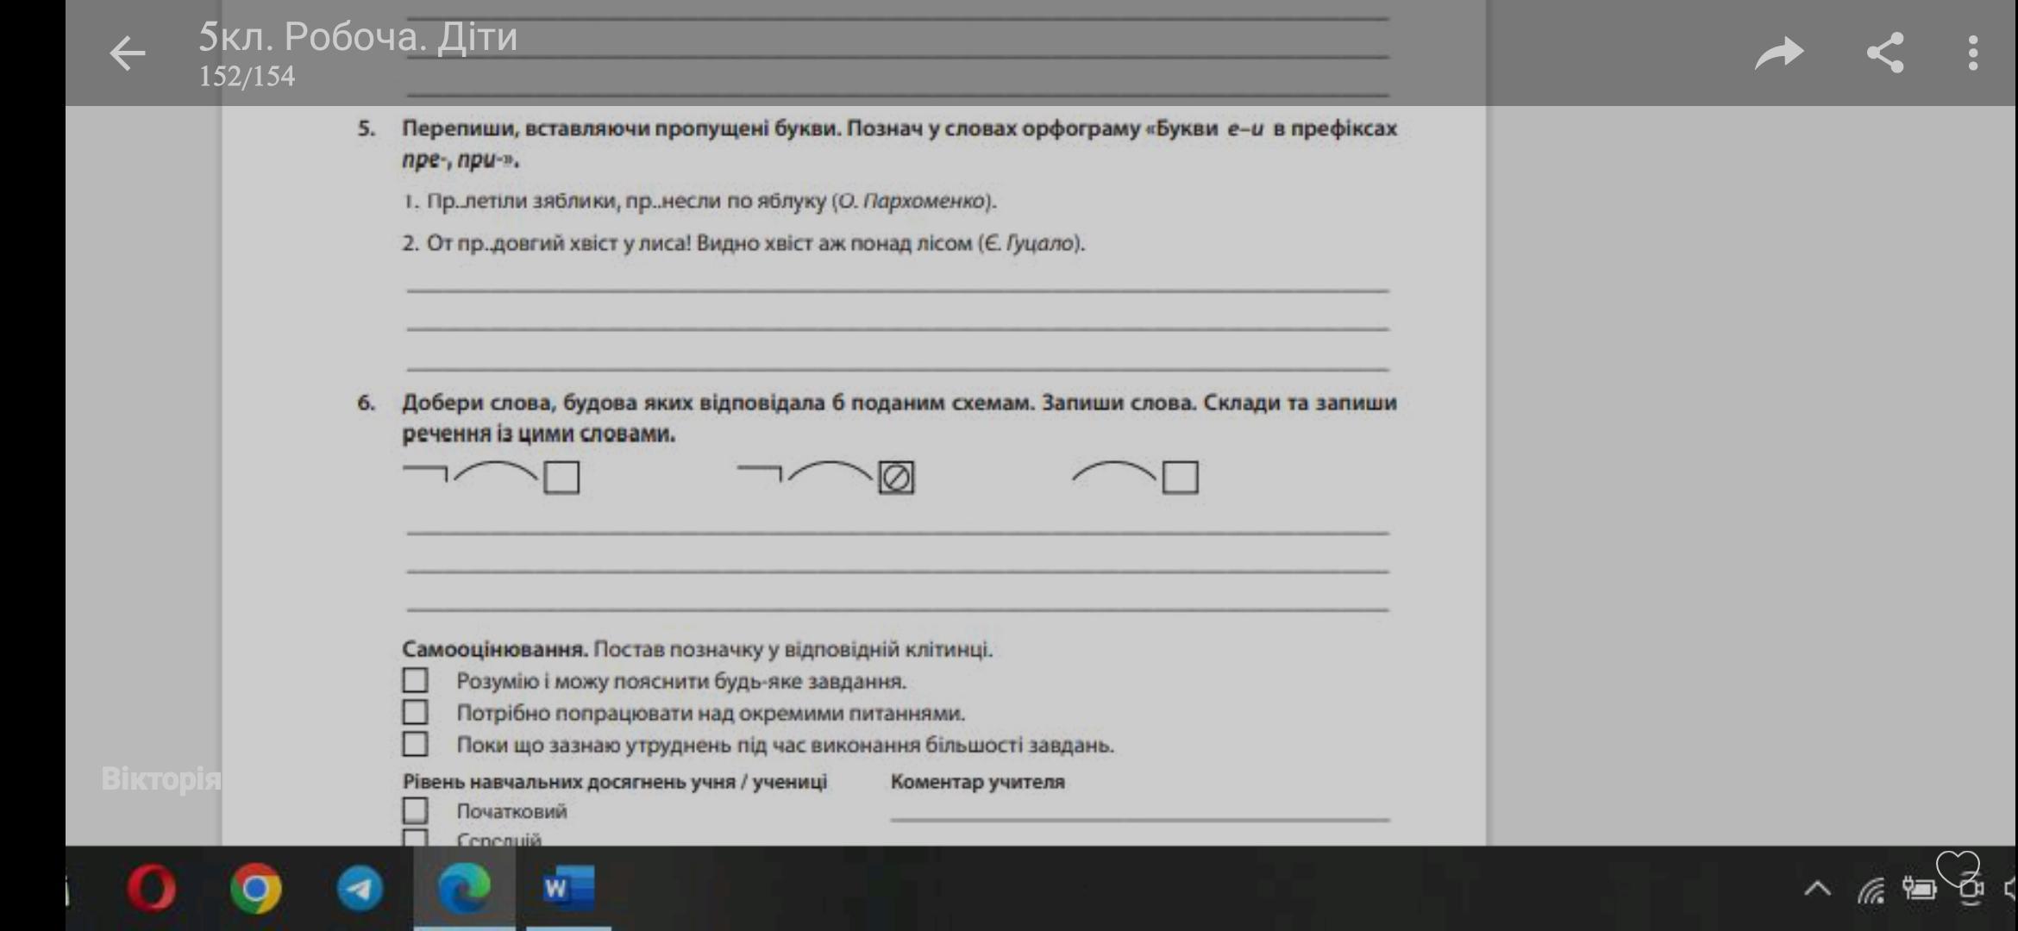Check the 'Початковий' level checkbox
The image size is (2018, 931).
[x=415, y=810]
